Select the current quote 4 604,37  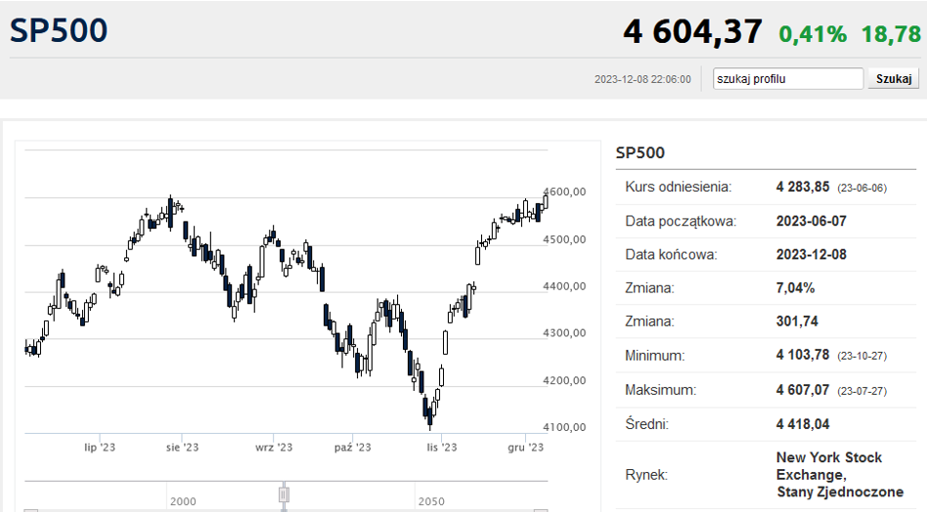tap(692, 31)
